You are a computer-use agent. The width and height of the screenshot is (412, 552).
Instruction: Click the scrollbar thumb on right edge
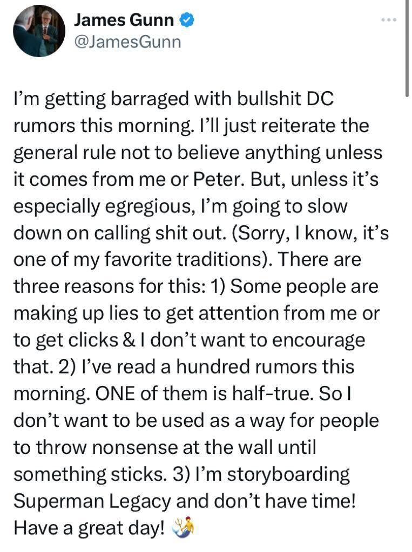click(x=407, y=49)
